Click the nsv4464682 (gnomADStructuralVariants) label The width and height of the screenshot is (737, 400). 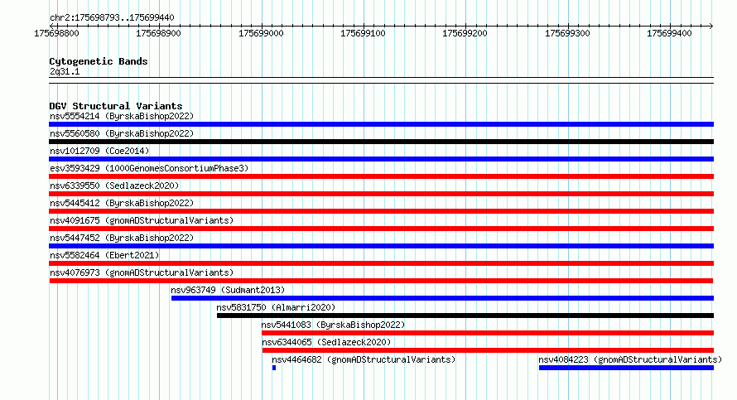click(364, 359)
